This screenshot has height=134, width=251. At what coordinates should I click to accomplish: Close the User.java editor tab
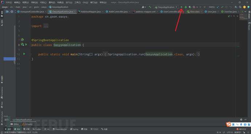tap(218, 12)
